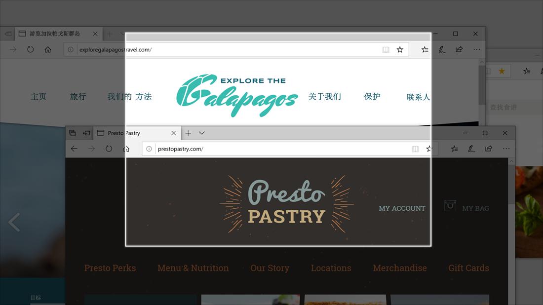Open settings ellipsis menu in Presto window
The width and height of the screenshot is (543, 305).
click(506, 149)
